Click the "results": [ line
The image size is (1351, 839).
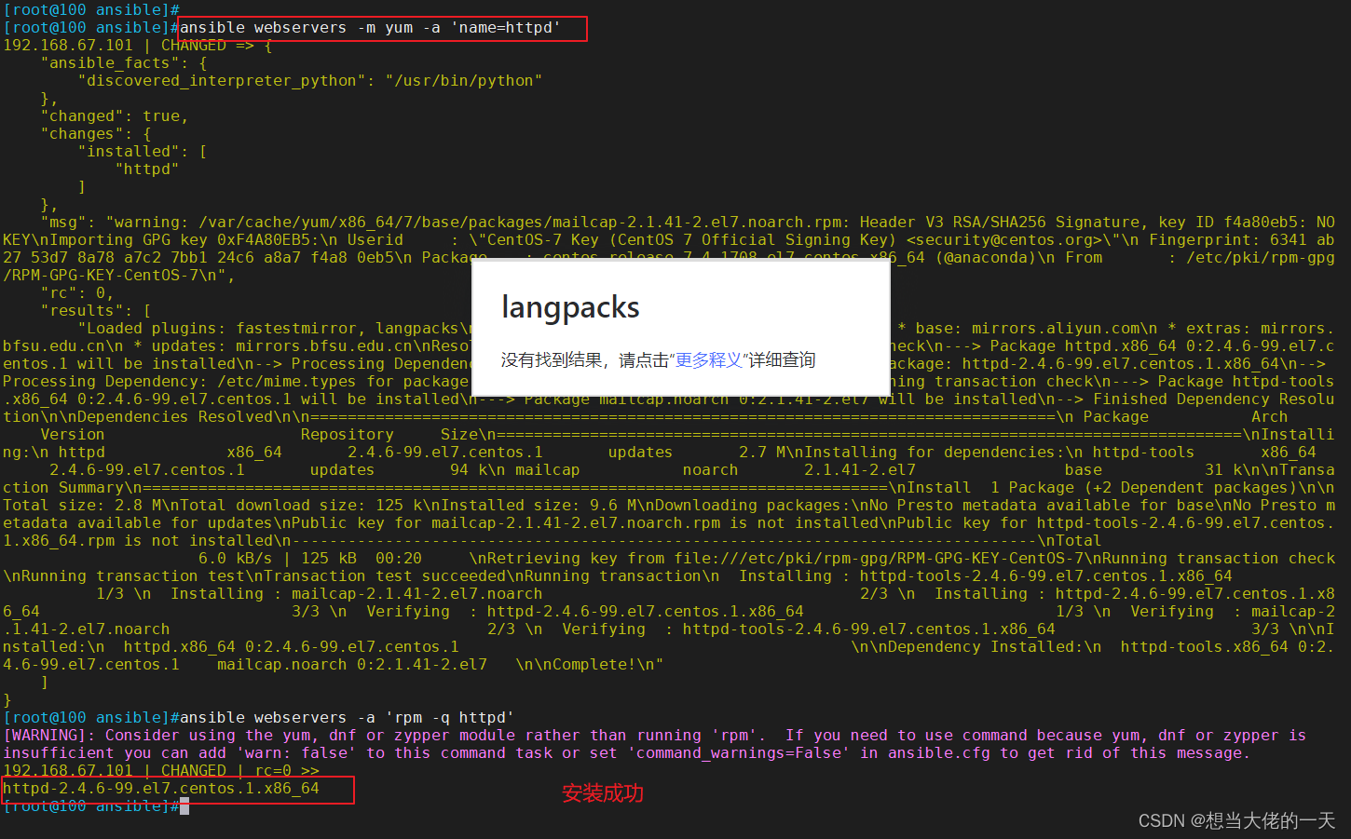click(95, 311)
